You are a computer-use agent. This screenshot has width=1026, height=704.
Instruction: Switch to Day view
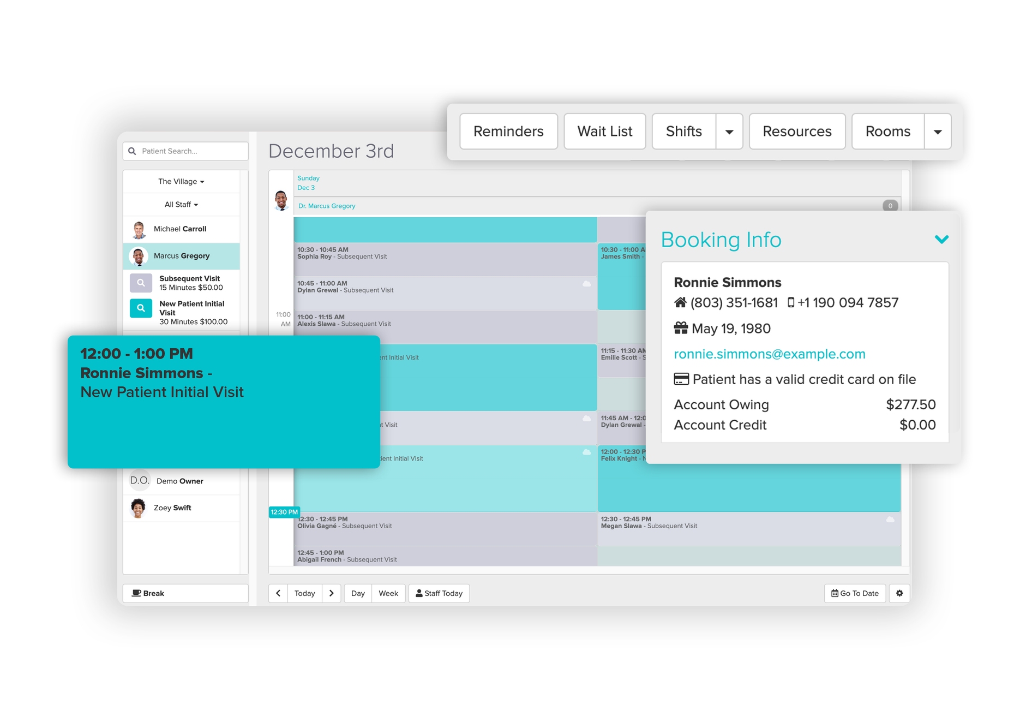point(358,593)
